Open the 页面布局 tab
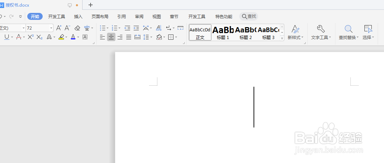The image size is (384, 163). tap(100, 17)
